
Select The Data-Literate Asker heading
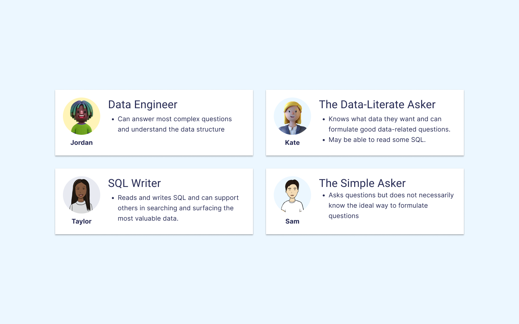377,105
